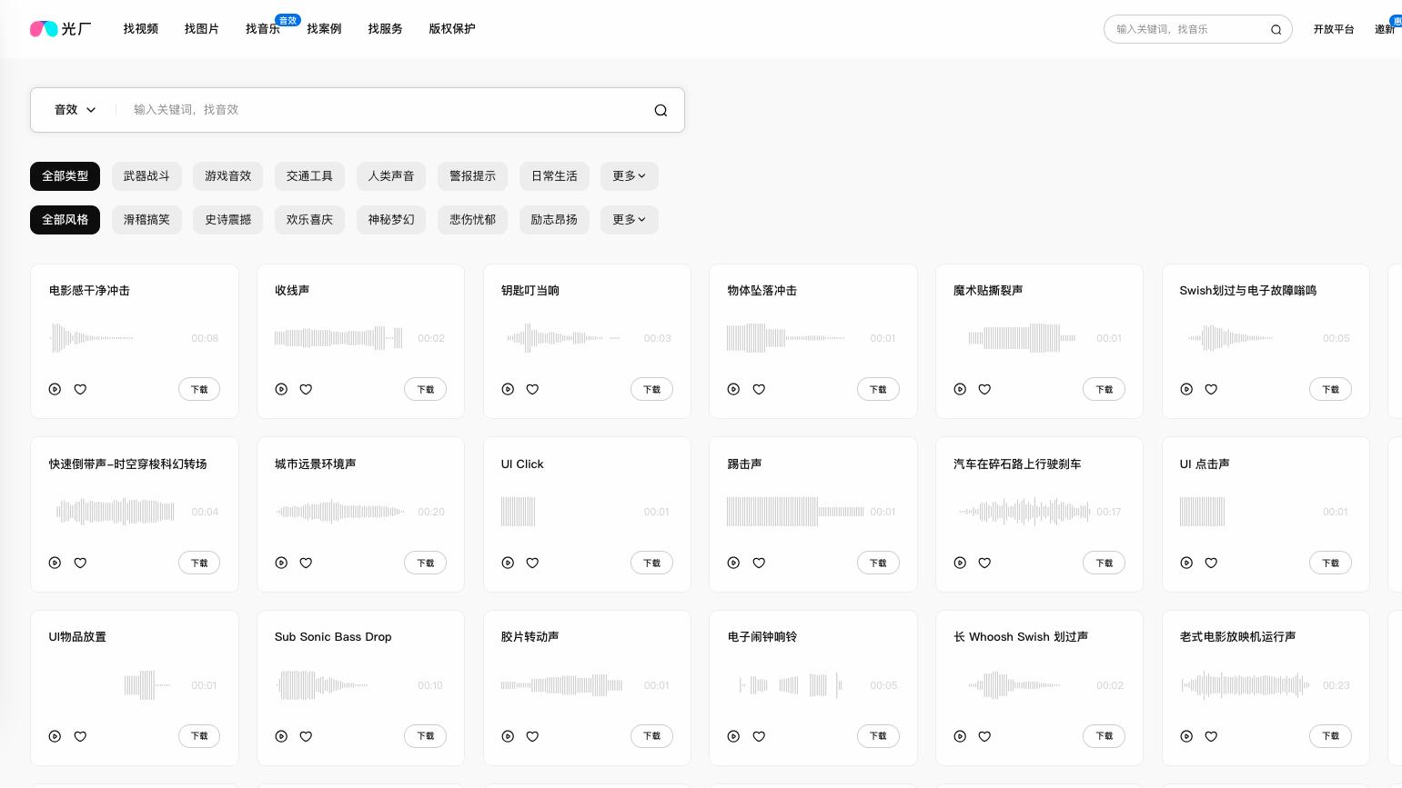Expand 更多 in the style filter row
This screenshot has height=788, width=1402.
(629, 220)
